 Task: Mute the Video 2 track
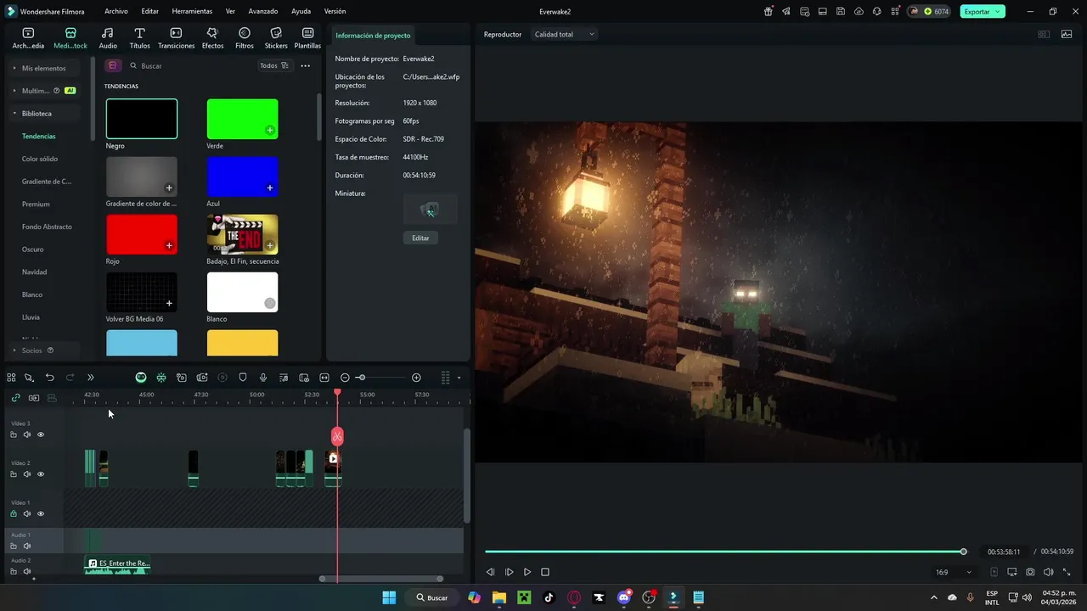coord(27,474)
